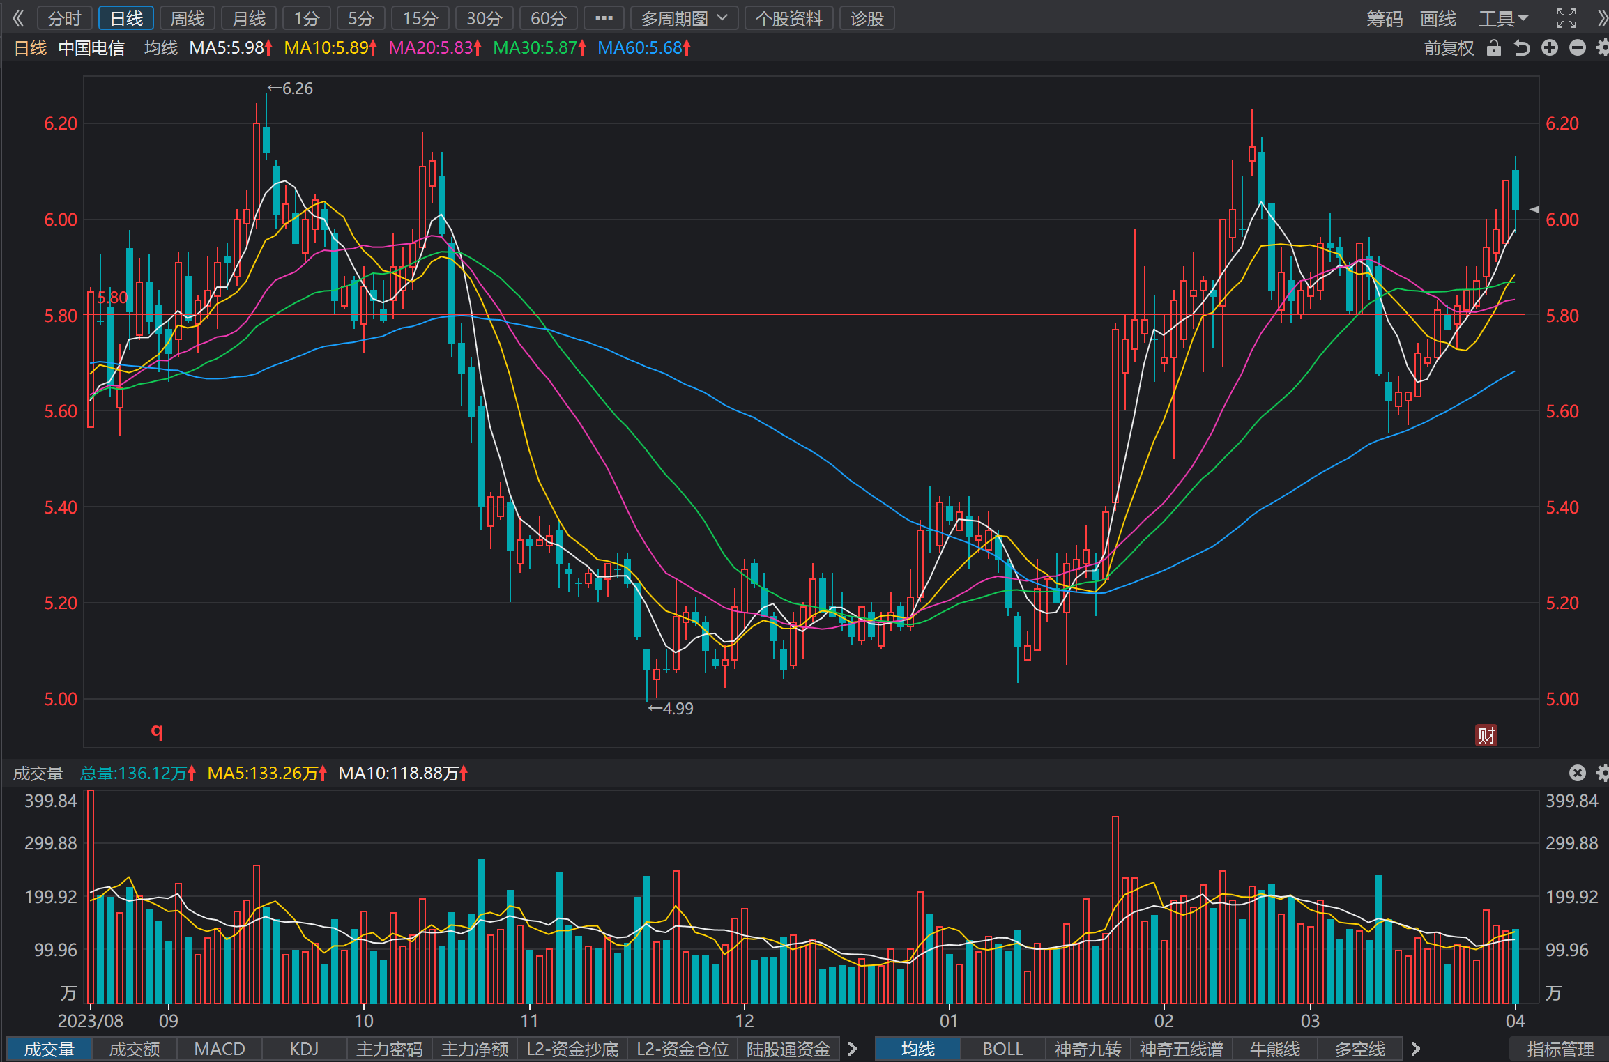Select the 均线 main chart overlay tab
Image resolution: width=1609 pixels, height=1062 pixels.
tap(918, 1049)
